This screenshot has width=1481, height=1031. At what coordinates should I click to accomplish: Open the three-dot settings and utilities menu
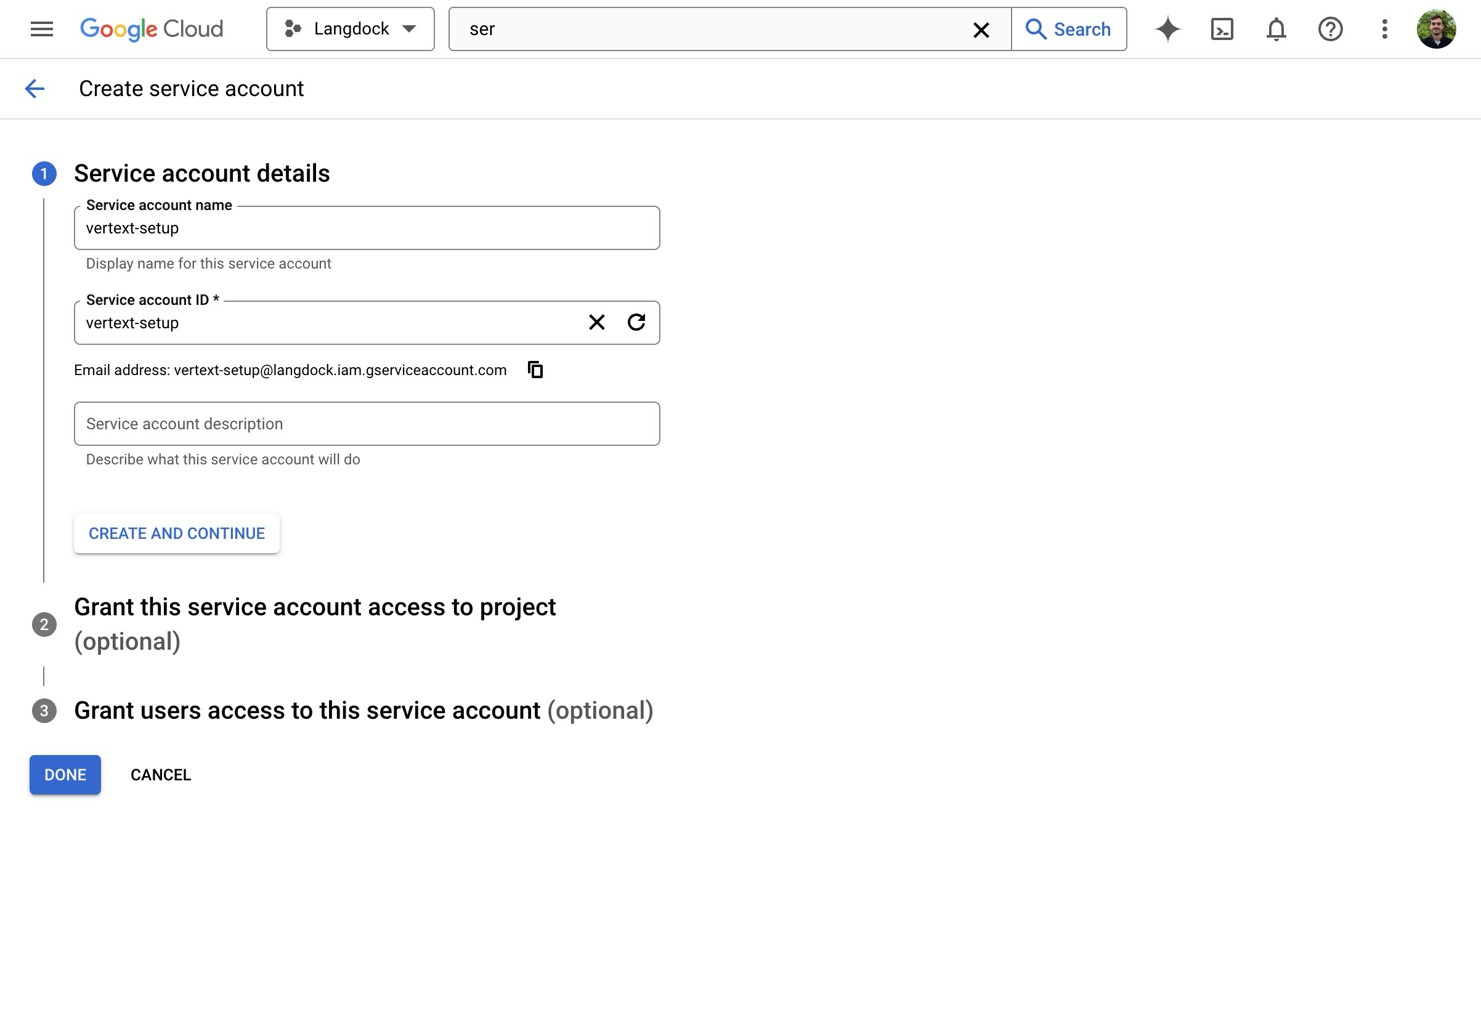pos(1384,29)
